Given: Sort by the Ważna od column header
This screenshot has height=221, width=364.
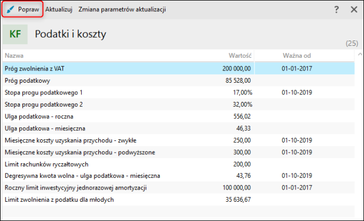Looking at the screenshot, I should tap(297, 56).
